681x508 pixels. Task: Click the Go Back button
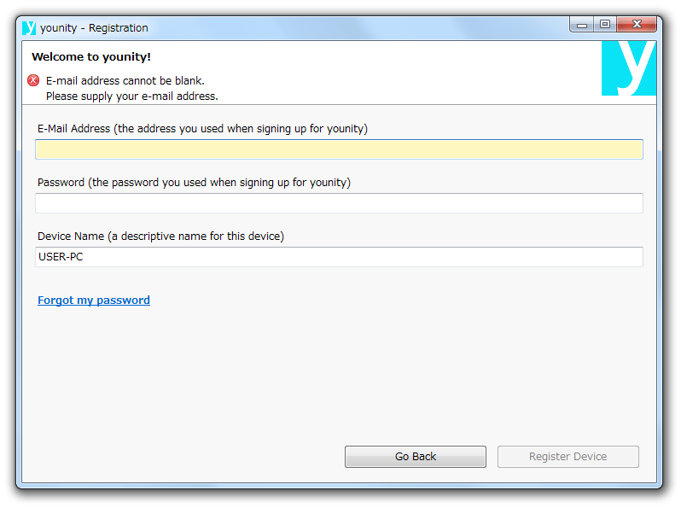coord(416,456)
